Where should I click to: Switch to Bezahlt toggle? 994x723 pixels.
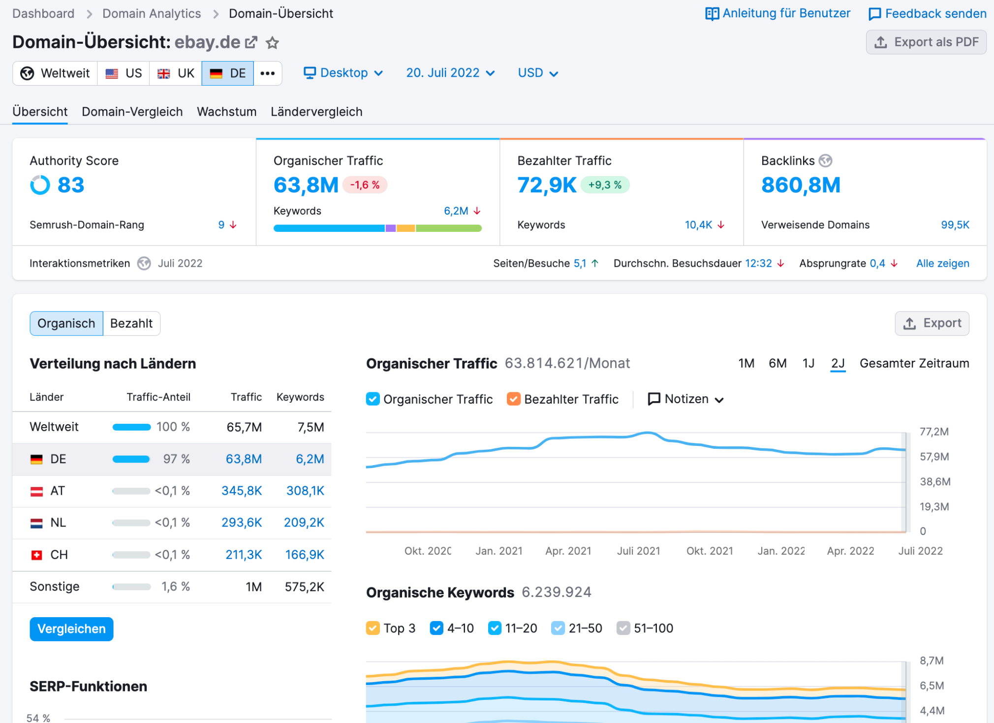(131, 323)
